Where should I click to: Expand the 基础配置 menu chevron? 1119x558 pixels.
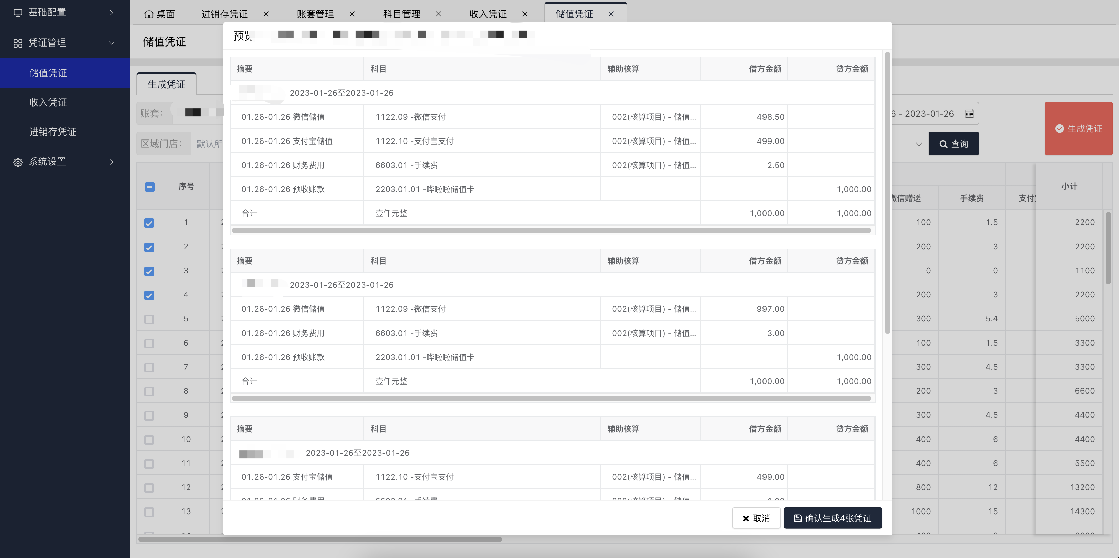point(112,13)
